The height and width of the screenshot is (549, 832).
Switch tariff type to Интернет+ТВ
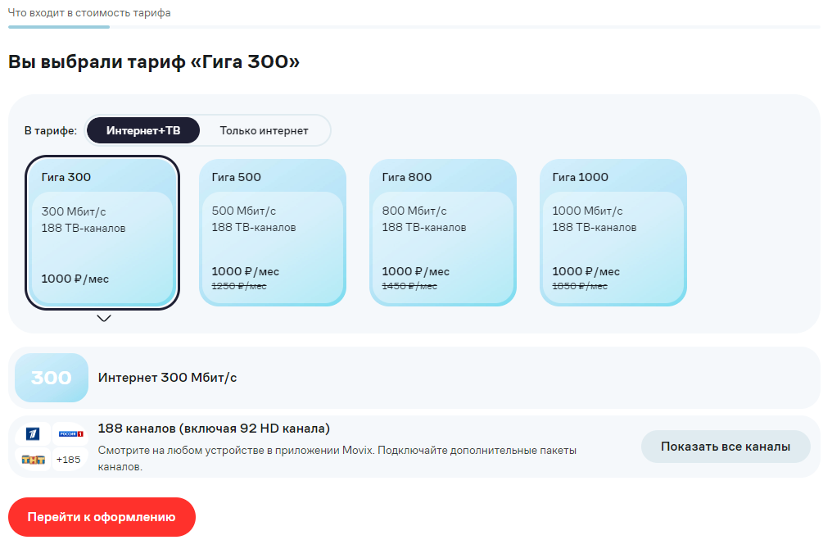click(143, 130)
